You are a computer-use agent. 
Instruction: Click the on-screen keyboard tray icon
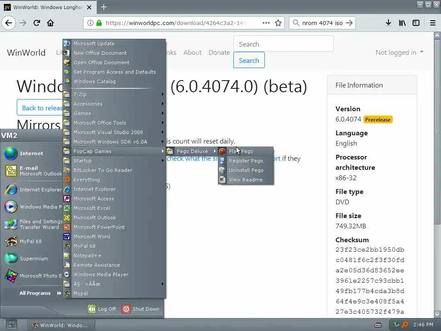(x=378, y=325)
